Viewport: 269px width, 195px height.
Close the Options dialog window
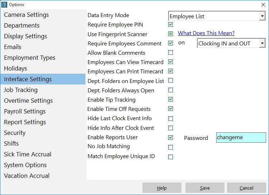[262, 5]
